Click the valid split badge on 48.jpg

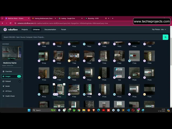(x=39, y=94)
